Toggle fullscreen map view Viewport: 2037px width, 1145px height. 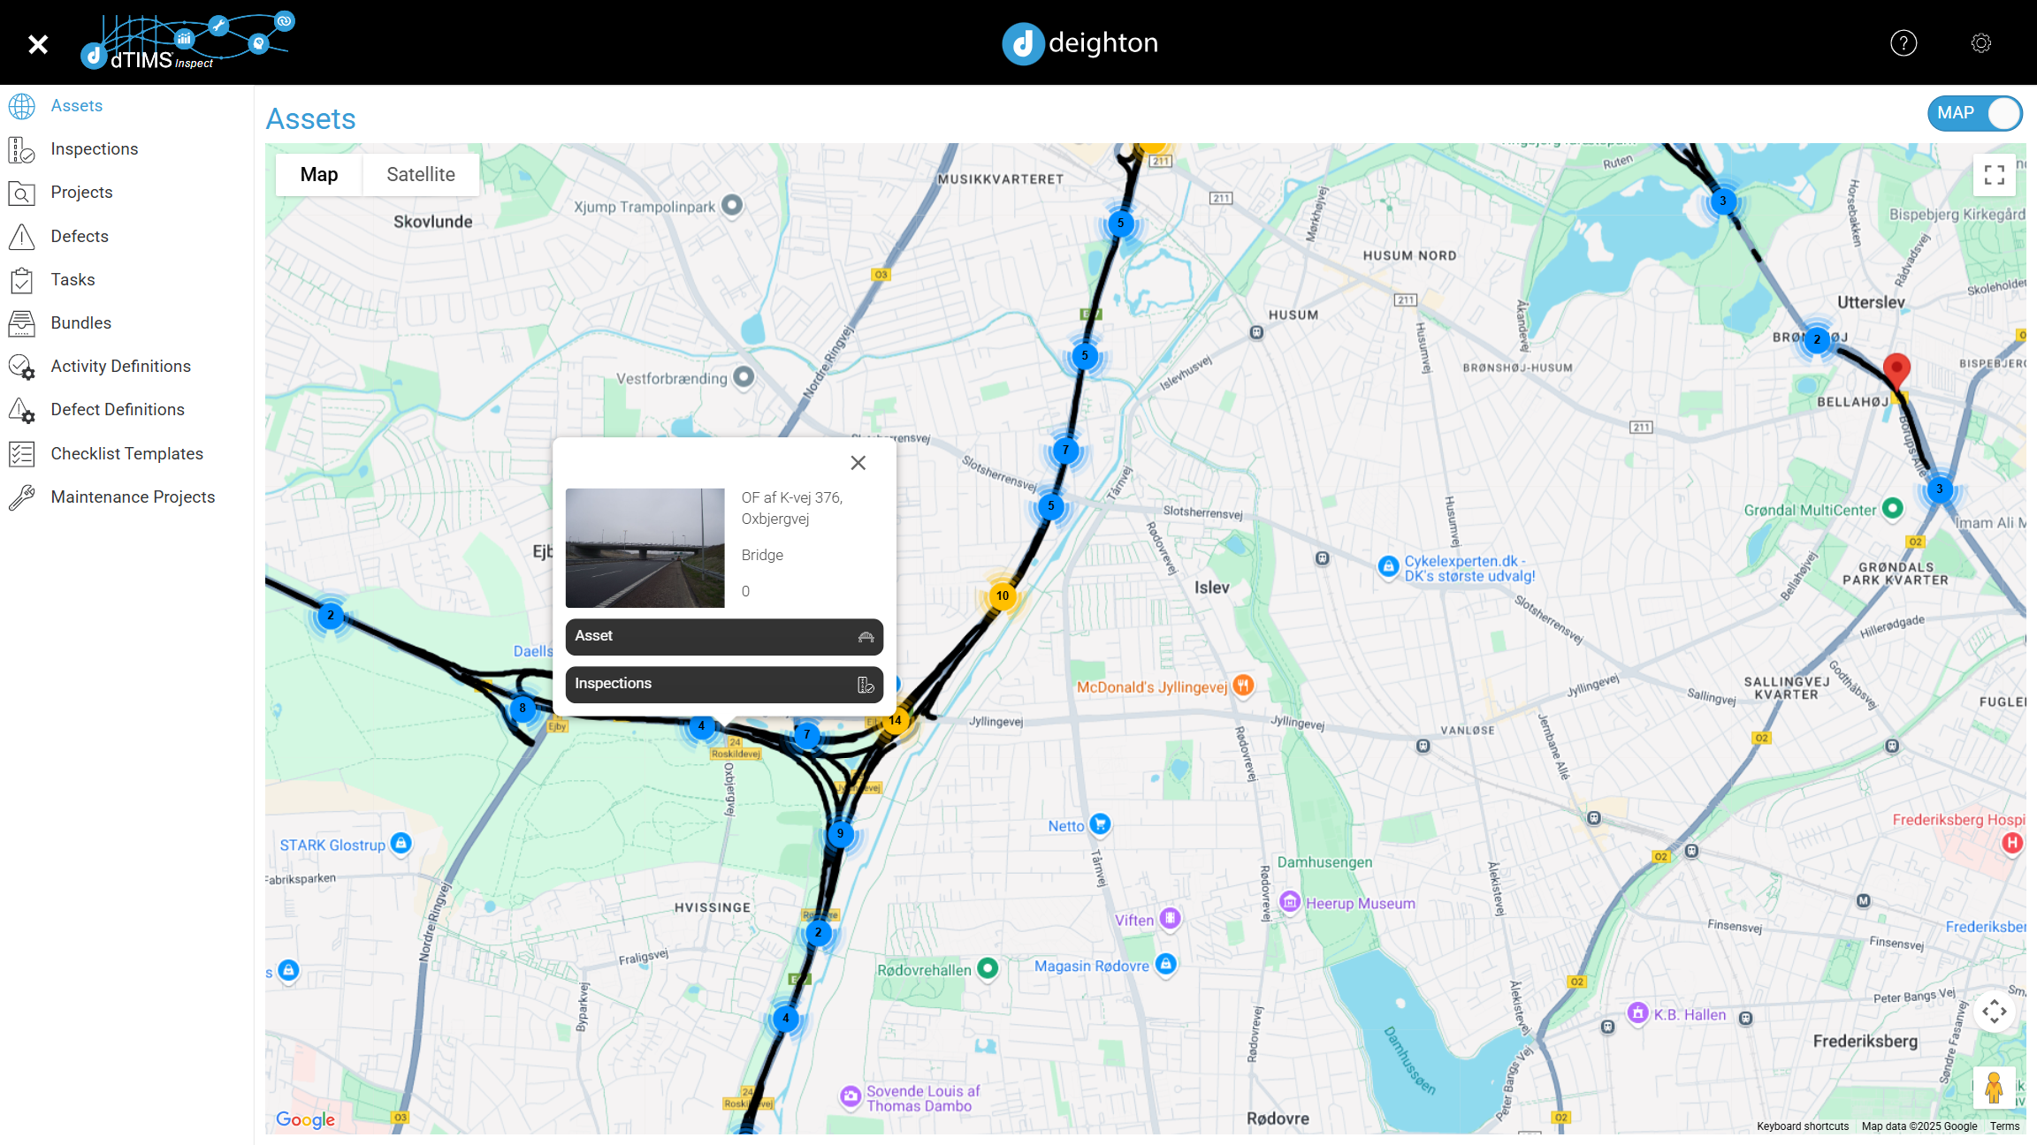(x=1994, y=175)
